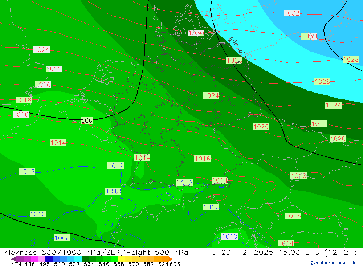Click the map title 'Thickness 500/1000 hPa/SLP/Height 500 hPa'
Viewport: 363px width, 266px height.
94,252
